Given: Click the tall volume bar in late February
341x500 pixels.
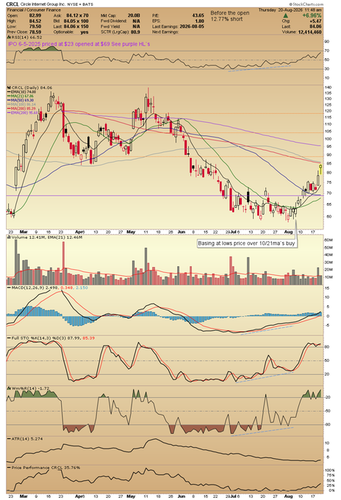Looking at the screenshot, I should click(x=16, y=262).
